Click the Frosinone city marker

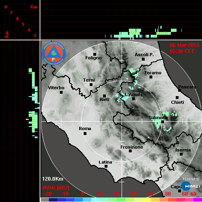(x=130, y=151)
